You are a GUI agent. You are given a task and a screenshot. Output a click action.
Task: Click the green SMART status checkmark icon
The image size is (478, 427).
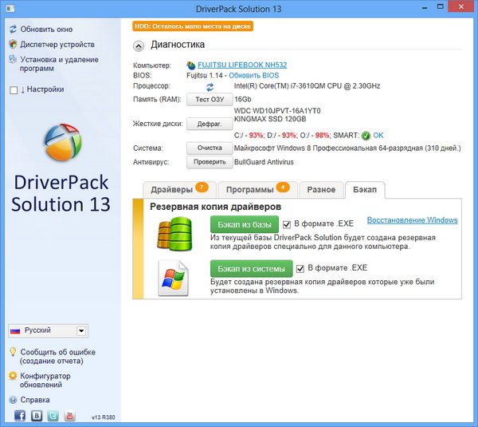(366, 135)
